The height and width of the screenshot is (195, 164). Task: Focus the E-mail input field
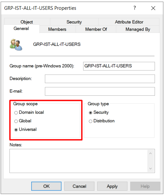click(100, 91)
